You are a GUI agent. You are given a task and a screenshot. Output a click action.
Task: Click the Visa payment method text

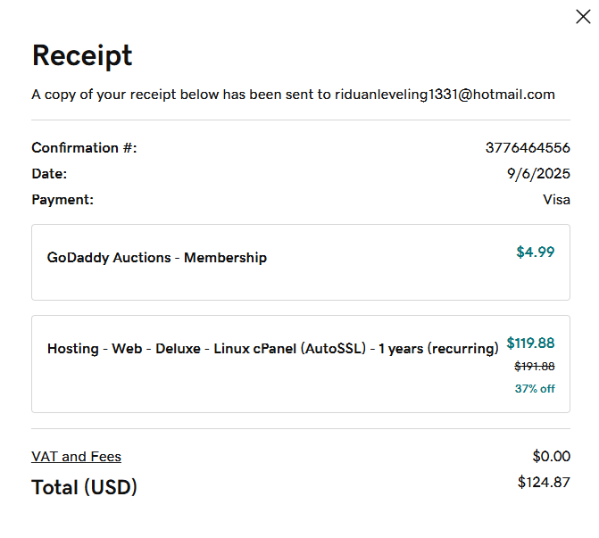coord(556,200)
